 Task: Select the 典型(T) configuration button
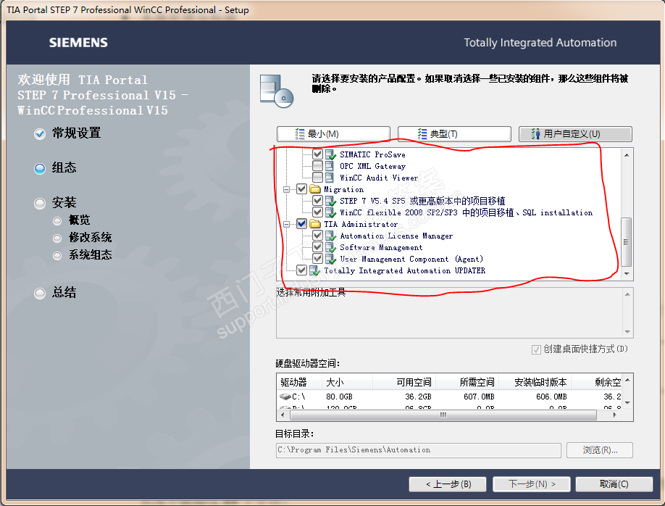pyautogui.click(x=454, y=134)
